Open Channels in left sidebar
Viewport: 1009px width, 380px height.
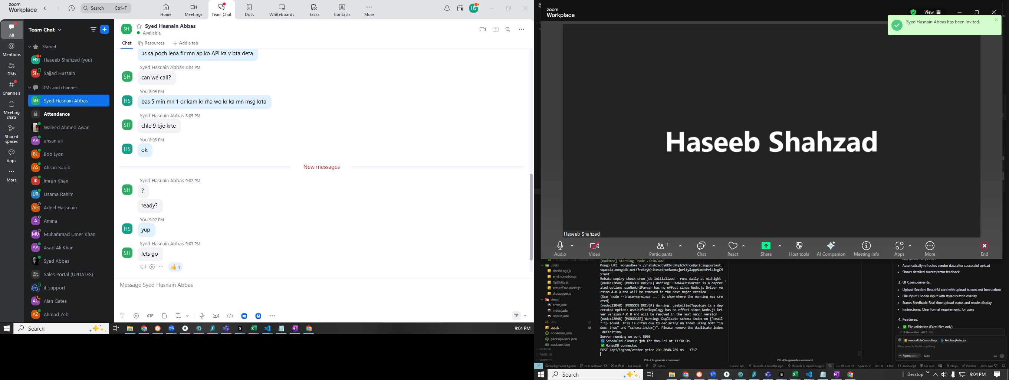12,88
